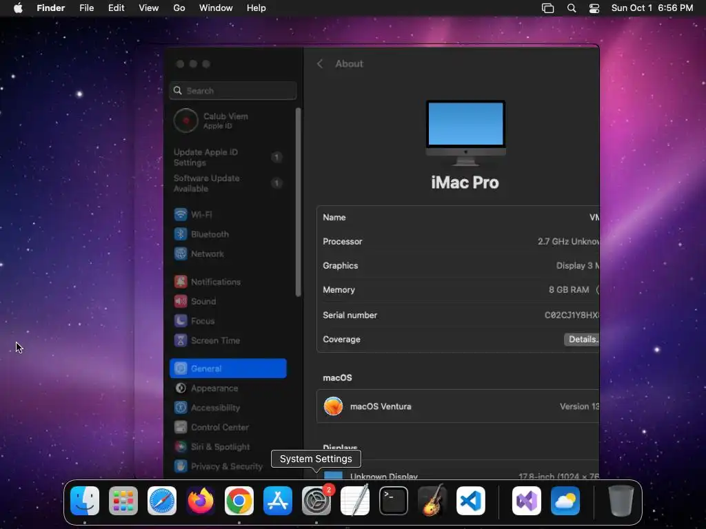The width and height of the screenshot is (706, 529).
Task: Click the sidebar vertical scrollbar
Action: pos(298,202)
